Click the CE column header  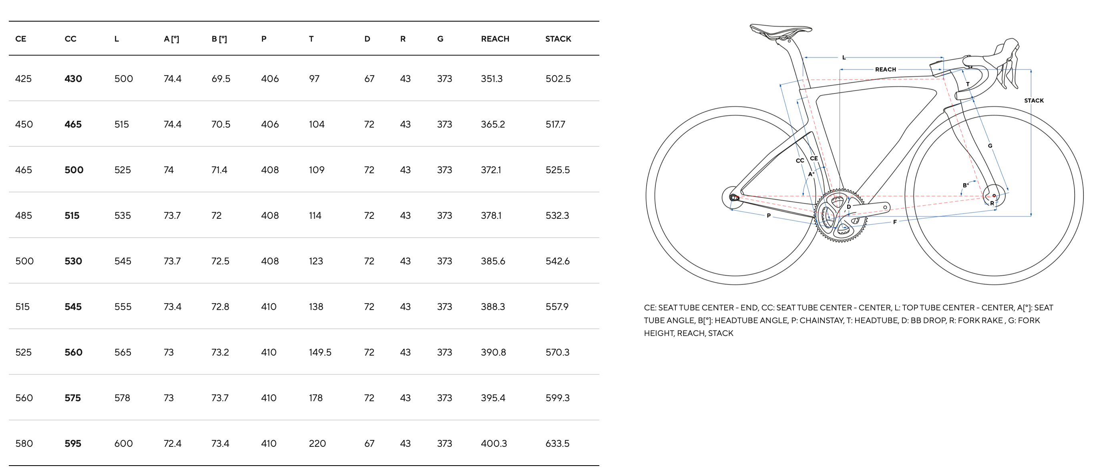coord(21,39)
